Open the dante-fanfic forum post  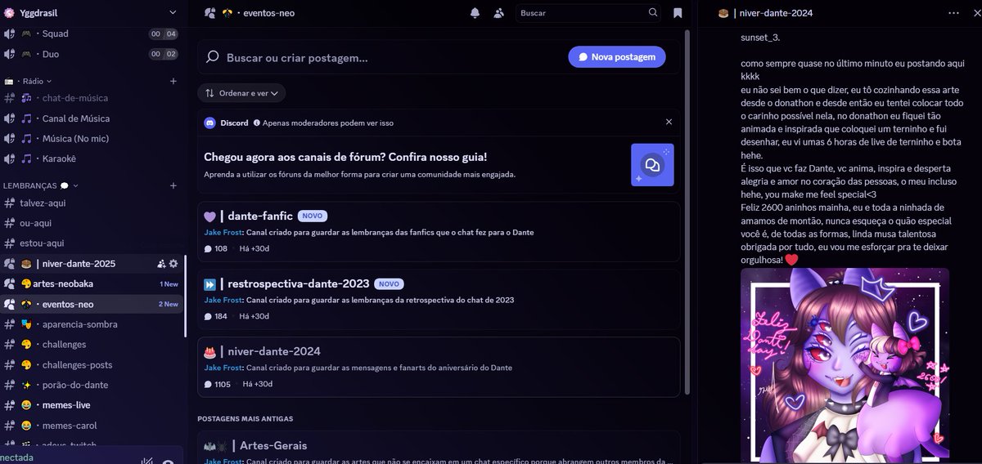tap(439, 232)
